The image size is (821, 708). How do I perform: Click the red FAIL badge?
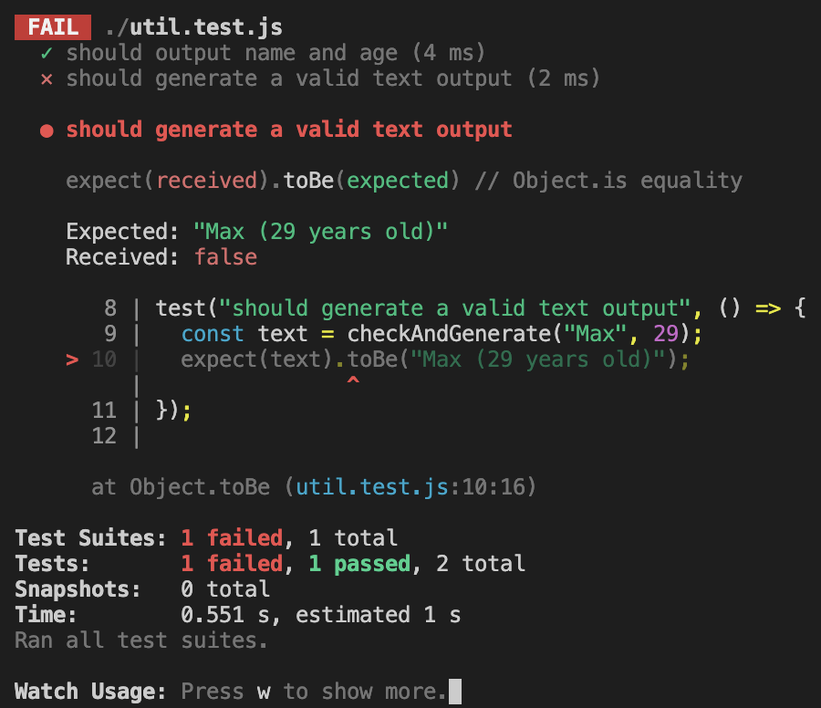coord(53,27)
